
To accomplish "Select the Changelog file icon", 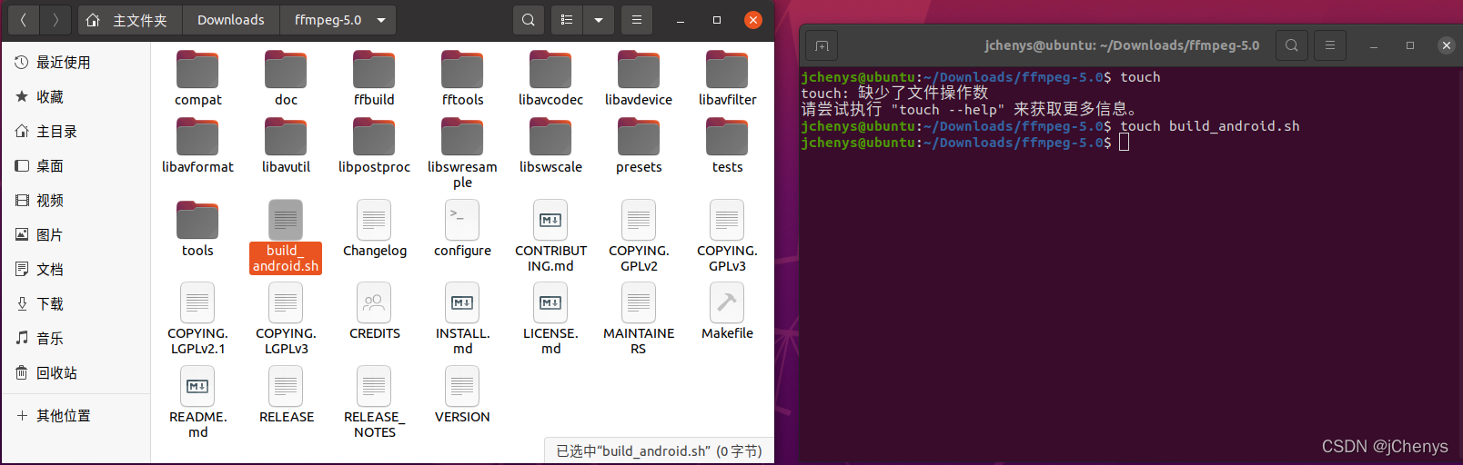I will (374, 220).
